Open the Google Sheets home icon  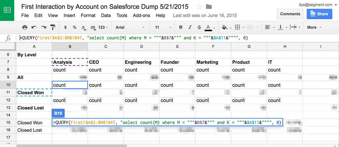point(8,10)
